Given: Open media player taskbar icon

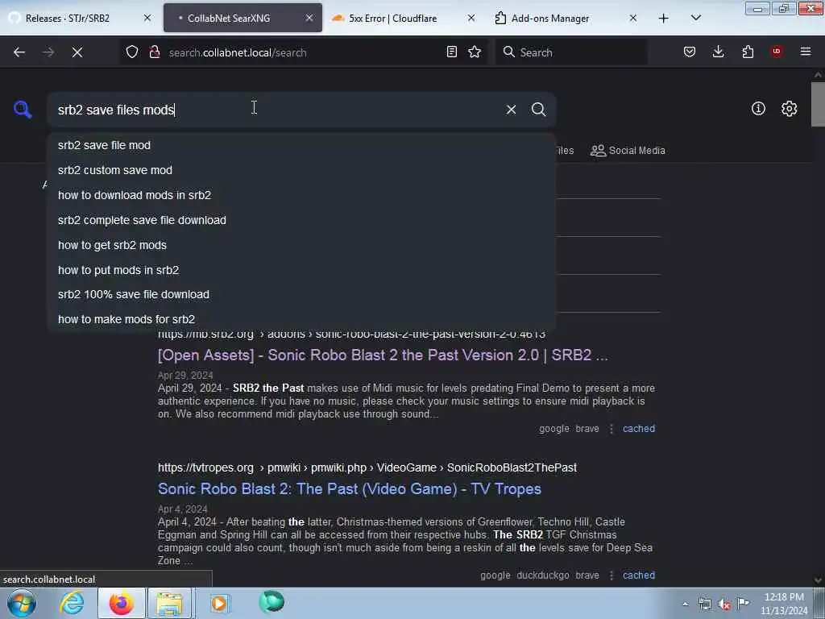Looking at the screenshot, I should [x=219, y=603].
